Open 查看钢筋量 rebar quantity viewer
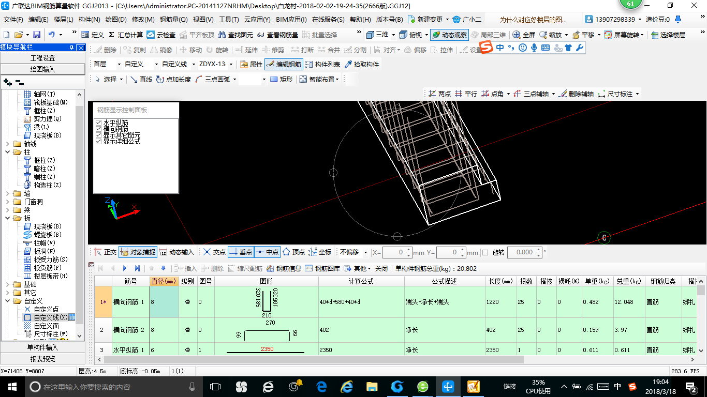Image resolution: width=707 pixels, height=397 pixels. (x=277, y=35)
